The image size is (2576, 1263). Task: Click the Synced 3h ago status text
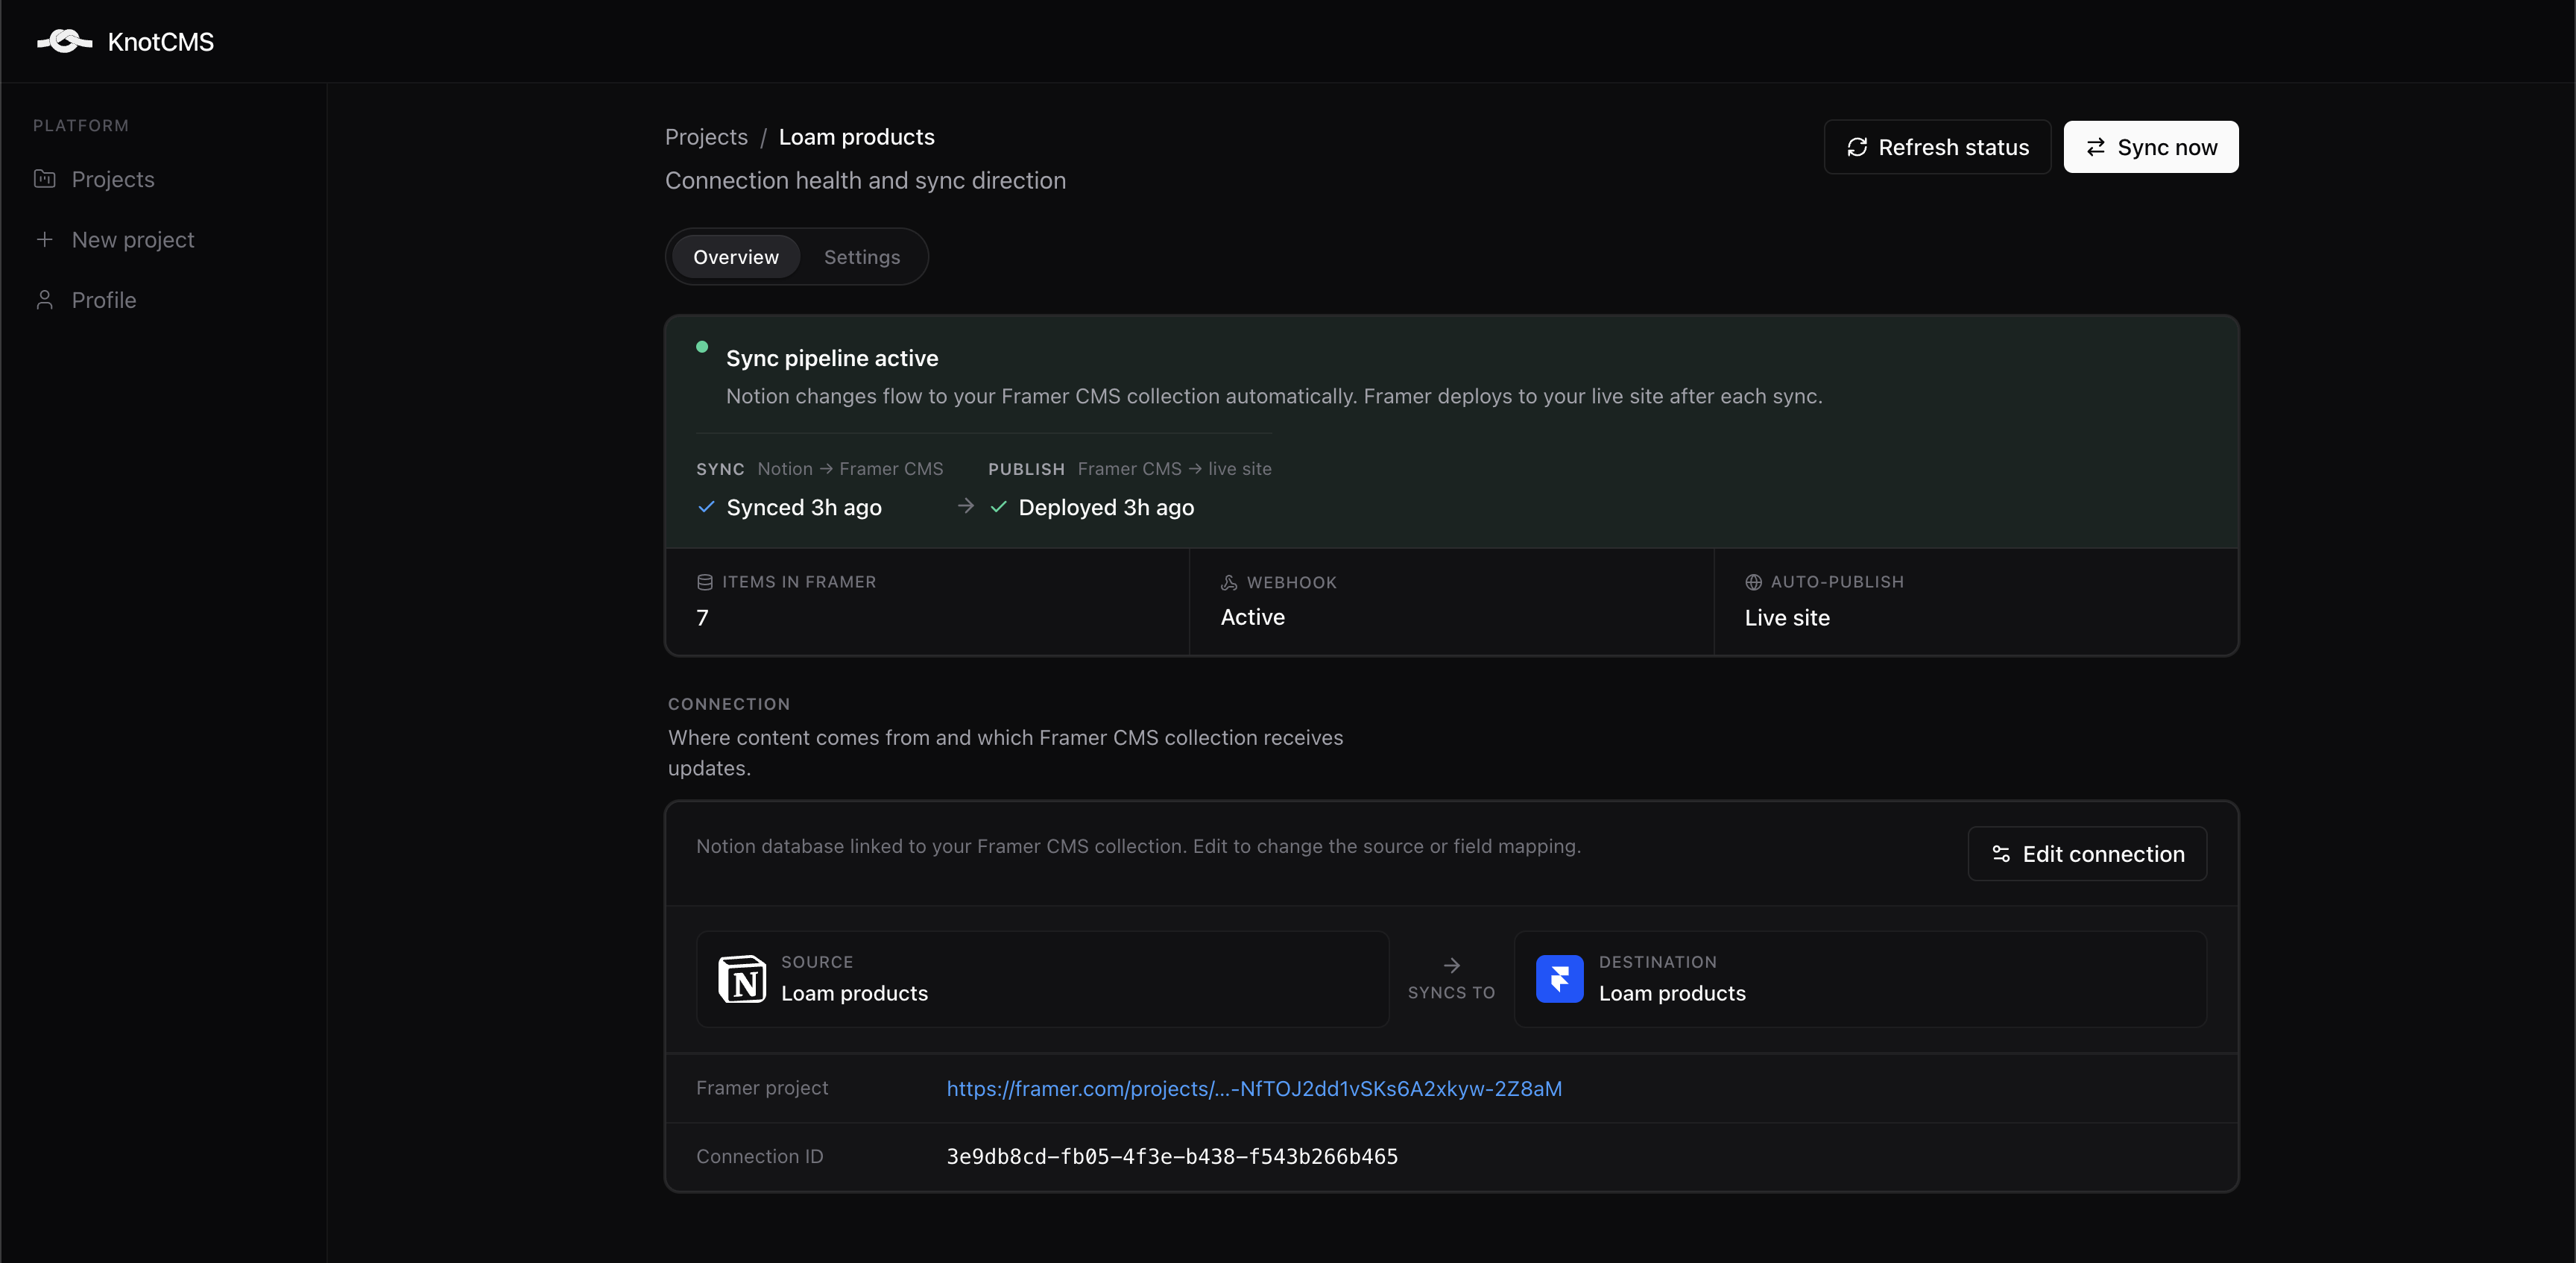click(x=804, y=508)
